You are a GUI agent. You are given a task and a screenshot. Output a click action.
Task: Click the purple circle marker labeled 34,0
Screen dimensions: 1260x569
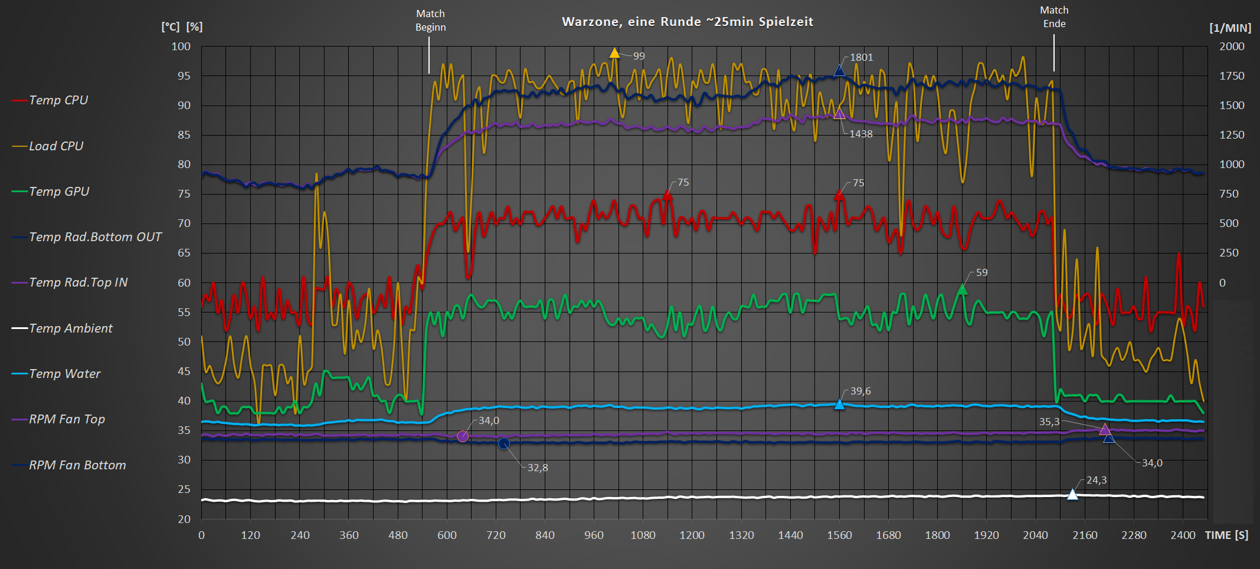tap(463, 436)
